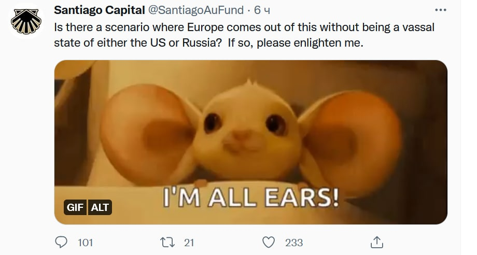Viewport: 477px width, 255px height.
Task: Open the tweet's "6 ч" timestamp link
Action: tap(262, 10)
